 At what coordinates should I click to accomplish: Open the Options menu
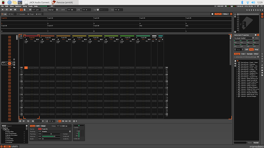pos(18,6)
